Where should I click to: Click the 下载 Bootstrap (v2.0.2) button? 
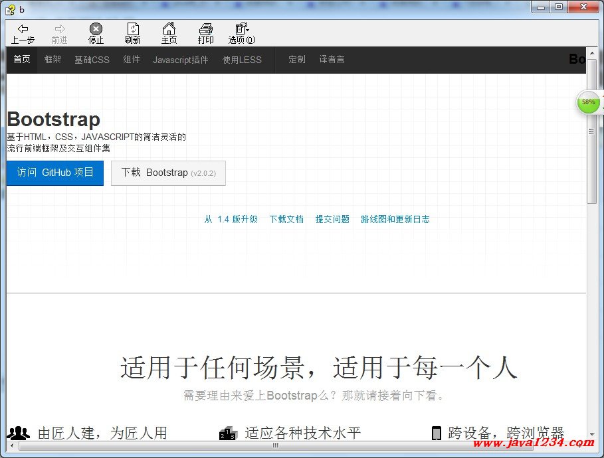(168, 173)
